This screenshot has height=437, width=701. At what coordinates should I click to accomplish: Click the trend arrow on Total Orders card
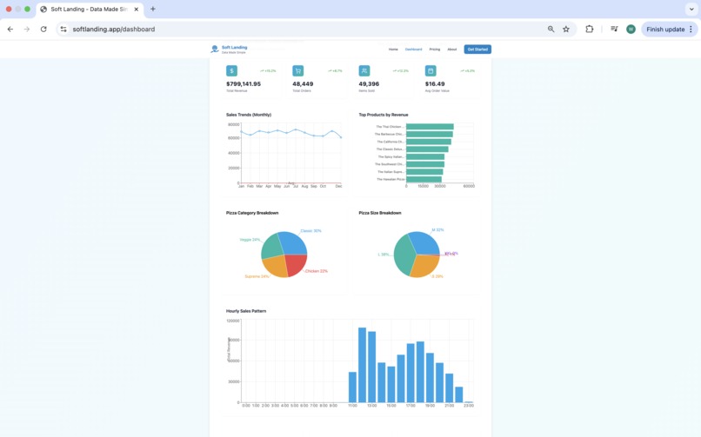click(x=330, y=71)
